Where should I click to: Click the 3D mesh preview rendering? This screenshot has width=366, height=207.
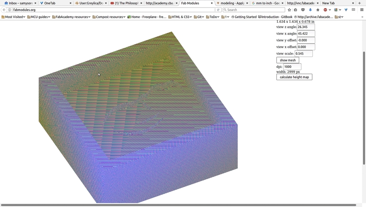pyautogui.click(x=138, y=117)
